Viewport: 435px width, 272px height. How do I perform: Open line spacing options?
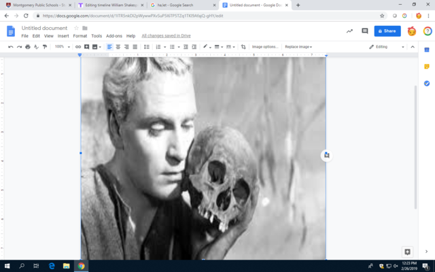(x=147, y=47)
